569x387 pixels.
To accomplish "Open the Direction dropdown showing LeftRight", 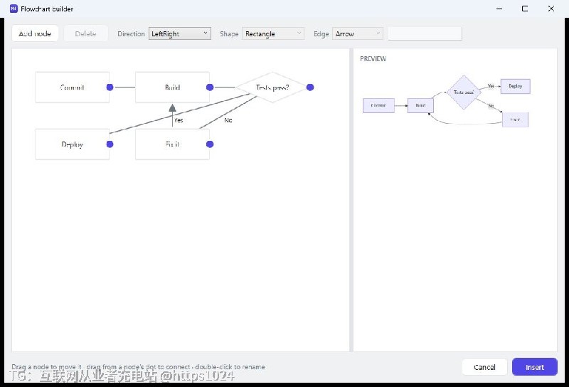I will [180, 33].
